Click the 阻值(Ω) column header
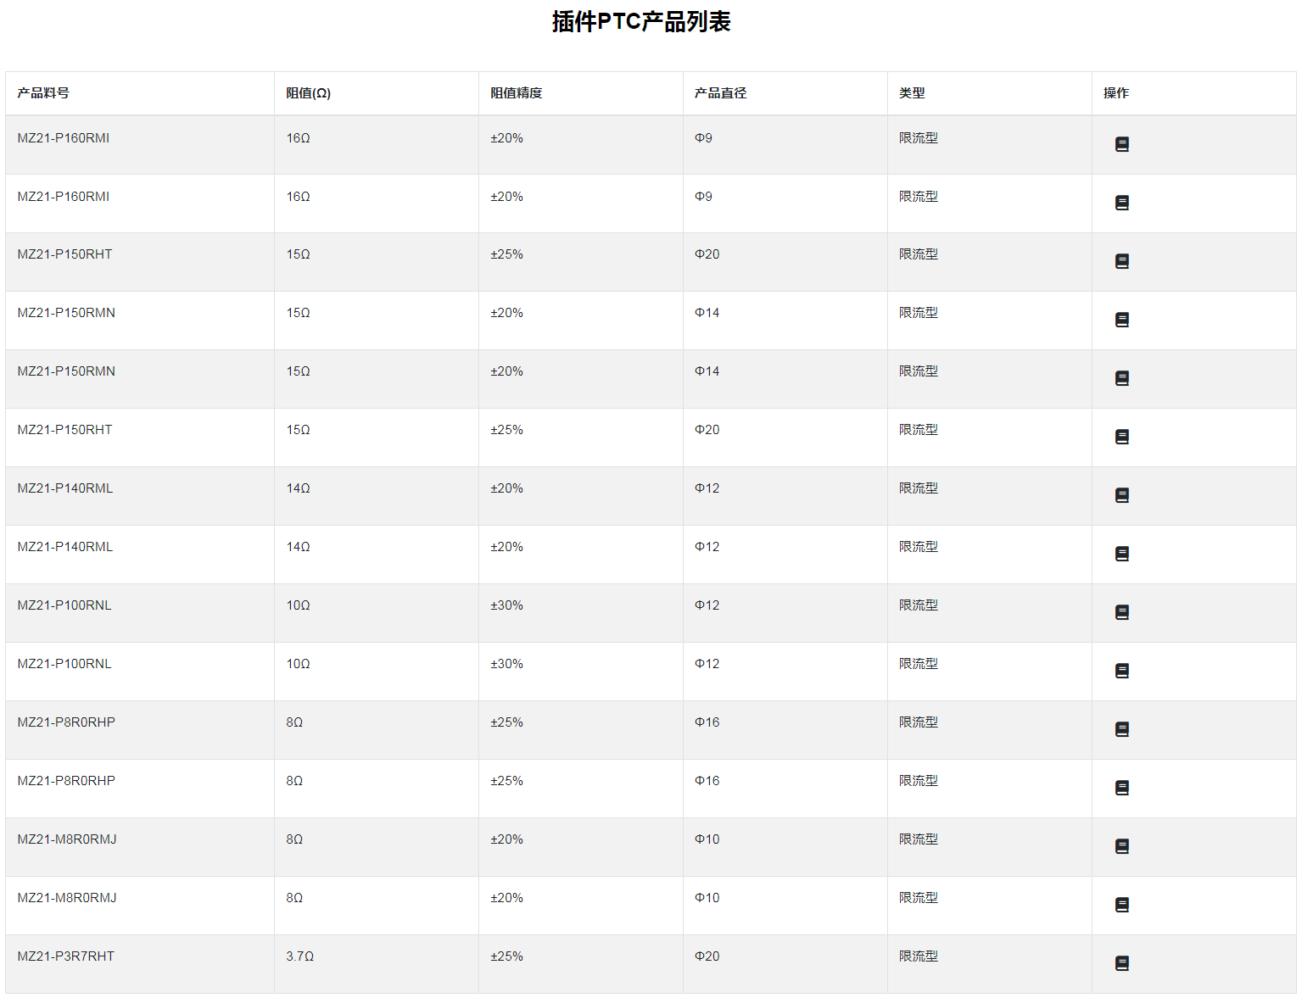This screenshot has width=1302, height=998. point(308,93)
